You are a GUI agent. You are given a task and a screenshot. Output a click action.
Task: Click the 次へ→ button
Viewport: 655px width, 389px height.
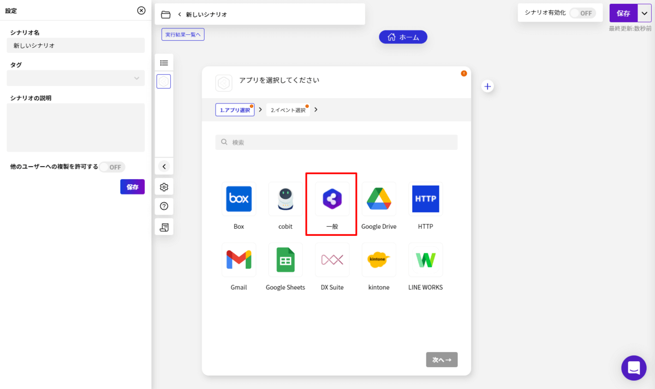coord(442,360)
